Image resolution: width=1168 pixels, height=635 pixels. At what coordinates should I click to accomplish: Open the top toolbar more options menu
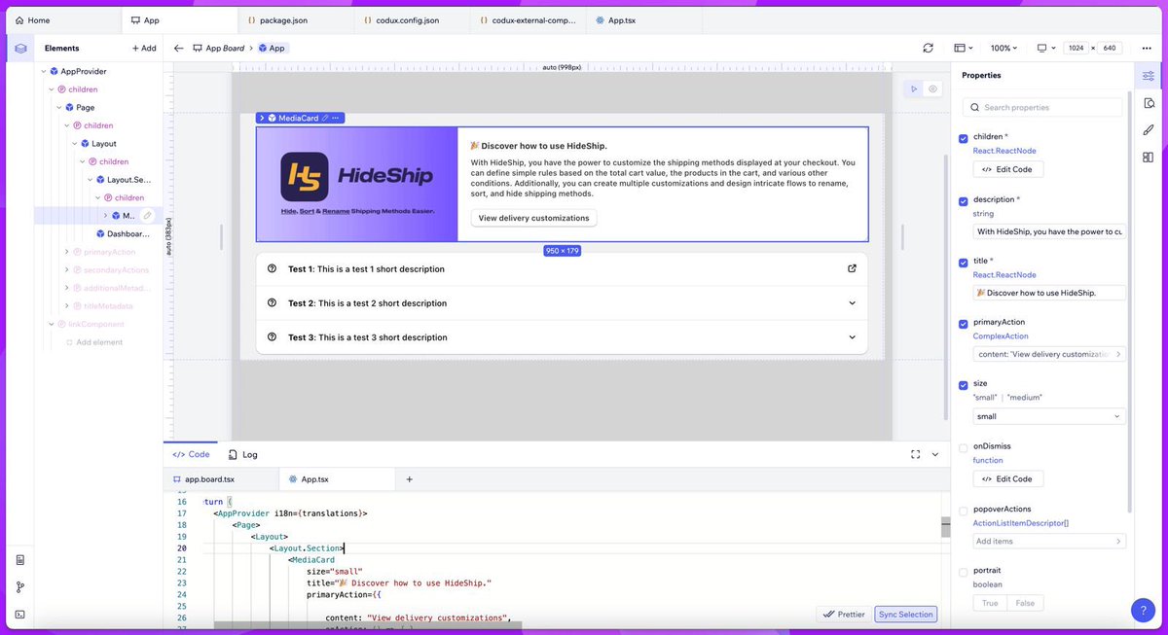pos(1145,48)
